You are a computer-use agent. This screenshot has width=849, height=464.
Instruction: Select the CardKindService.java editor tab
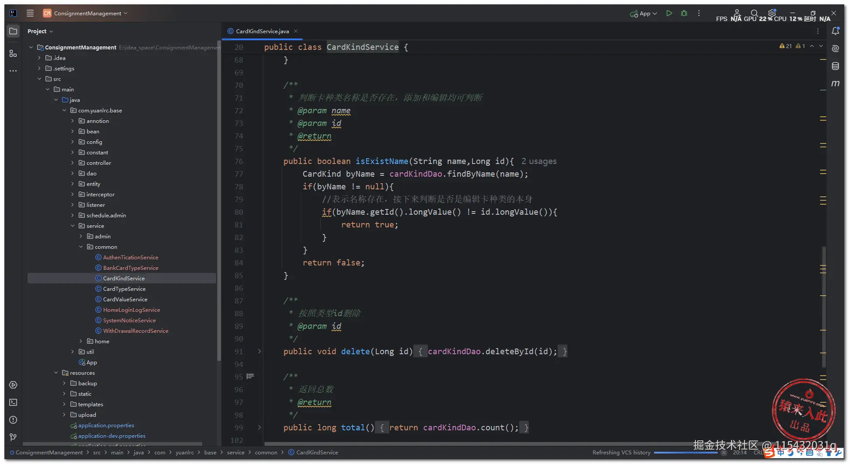[262, 31]
